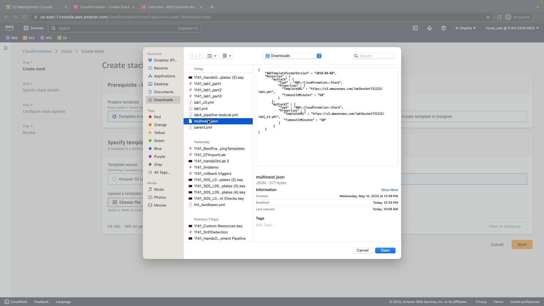
Task: Select the Amazon S3 URL radio option
Action: 114,179
